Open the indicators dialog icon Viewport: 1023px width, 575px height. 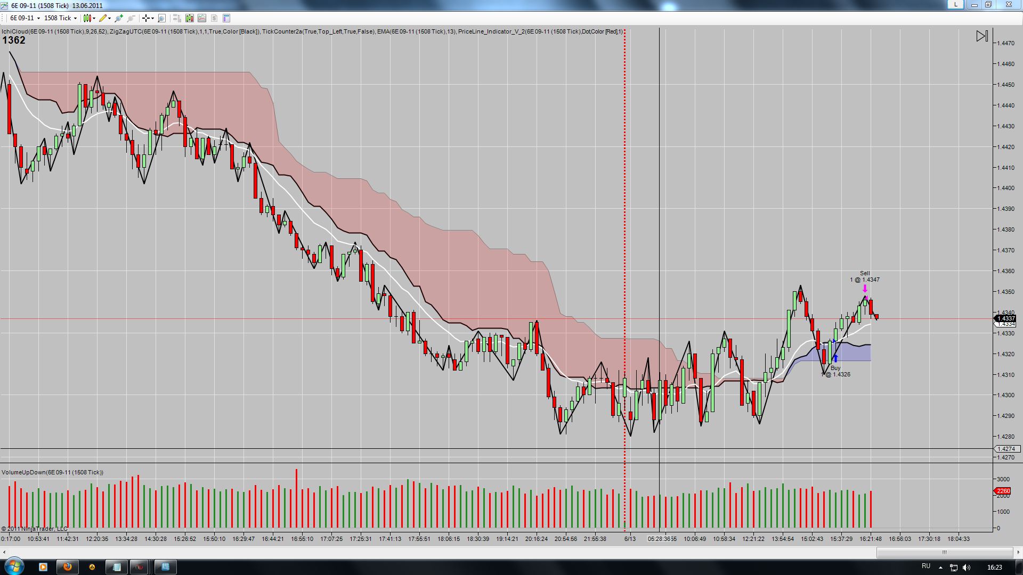[201, 18]
